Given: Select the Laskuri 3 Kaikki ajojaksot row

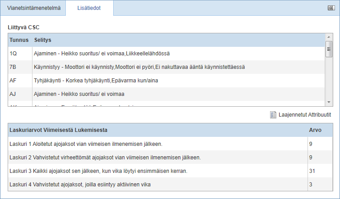Looking at the screenshot, I should click(170, 171).
